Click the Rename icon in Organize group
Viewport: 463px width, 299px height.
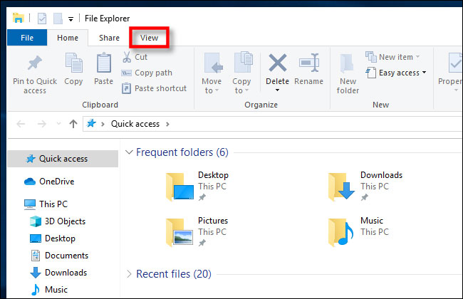click(308, 64)
